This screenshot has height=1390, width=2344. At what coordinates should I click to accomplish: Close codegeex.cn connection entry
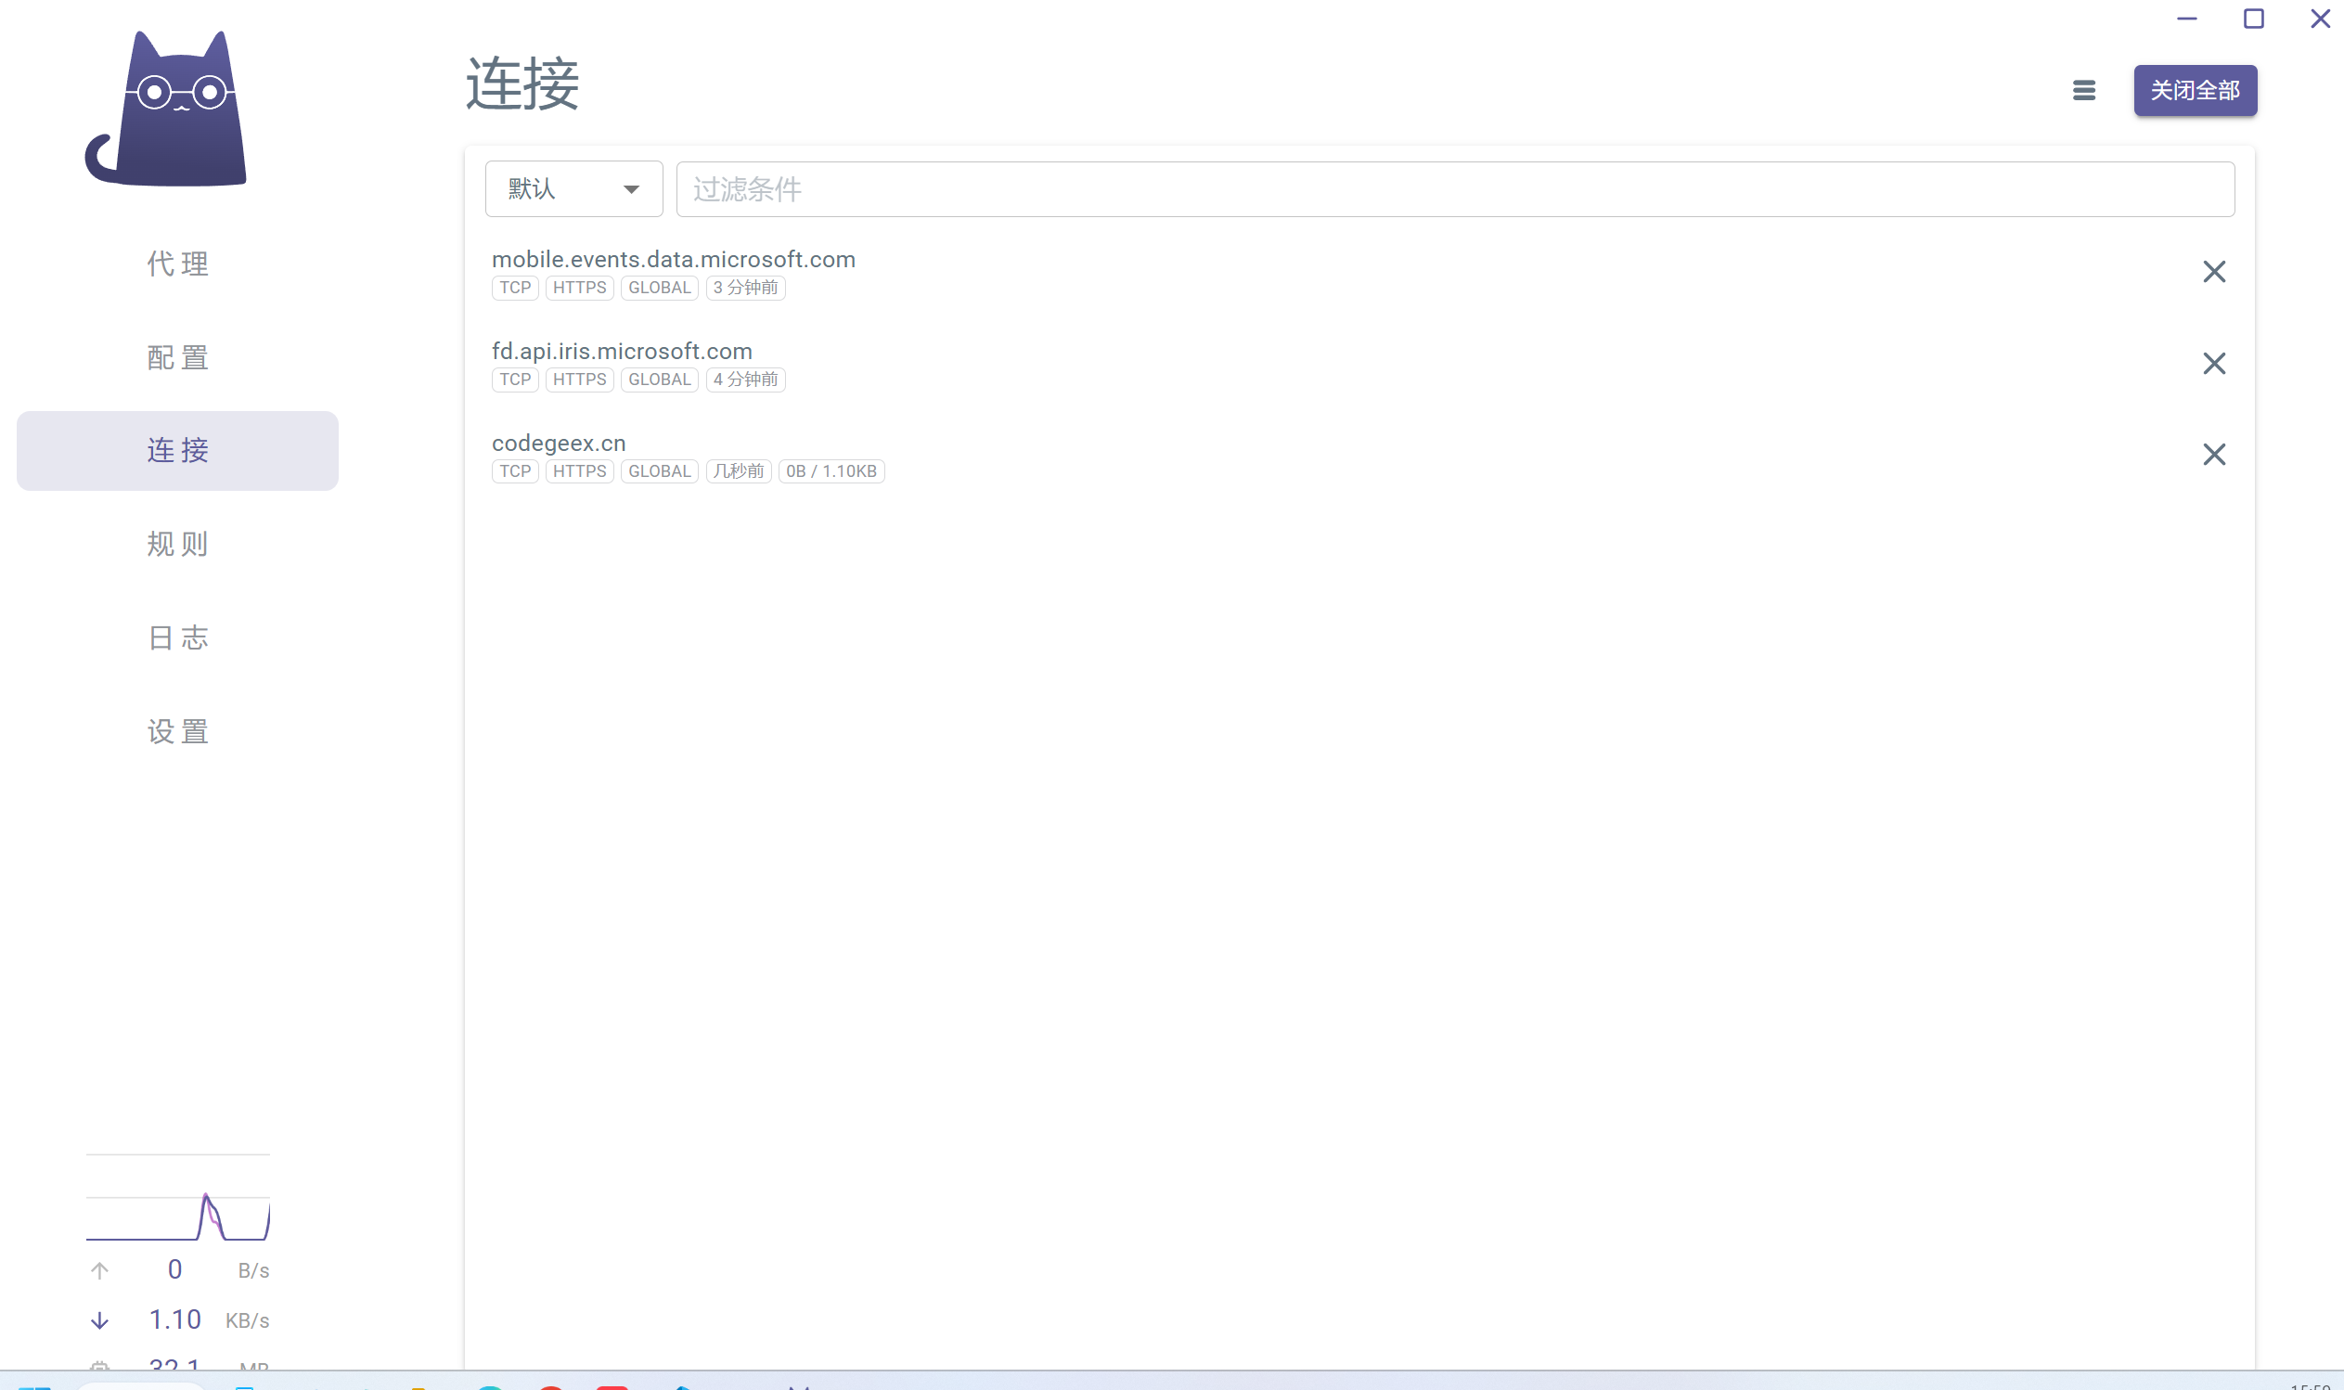click(2215, 455)
